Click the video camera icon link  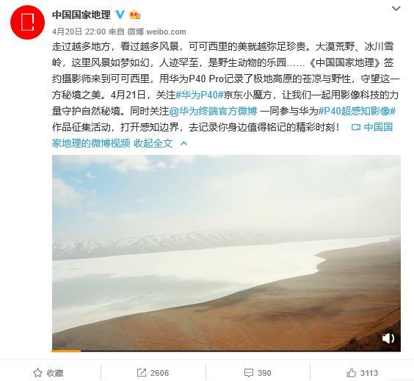(356, 128)
